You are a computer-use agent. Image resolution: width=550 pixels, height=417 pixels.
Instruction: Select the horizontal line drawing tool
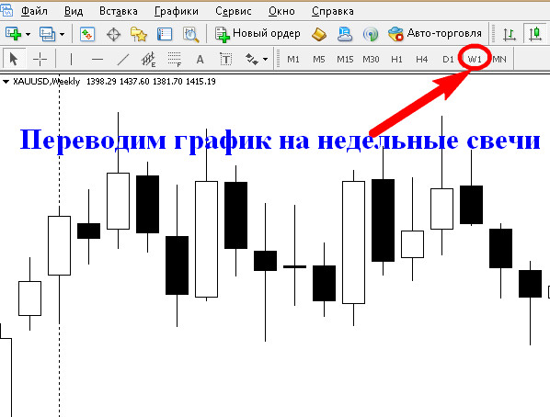click(x=97, y=59)
